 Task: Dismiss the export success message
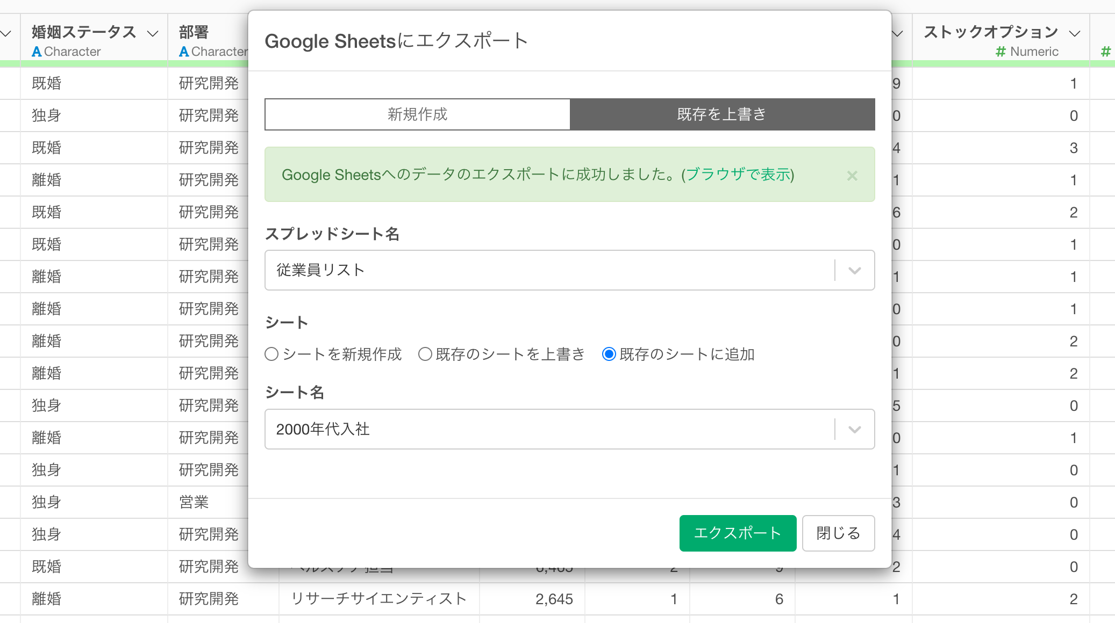pyautogui.click(x=852, y=176)
